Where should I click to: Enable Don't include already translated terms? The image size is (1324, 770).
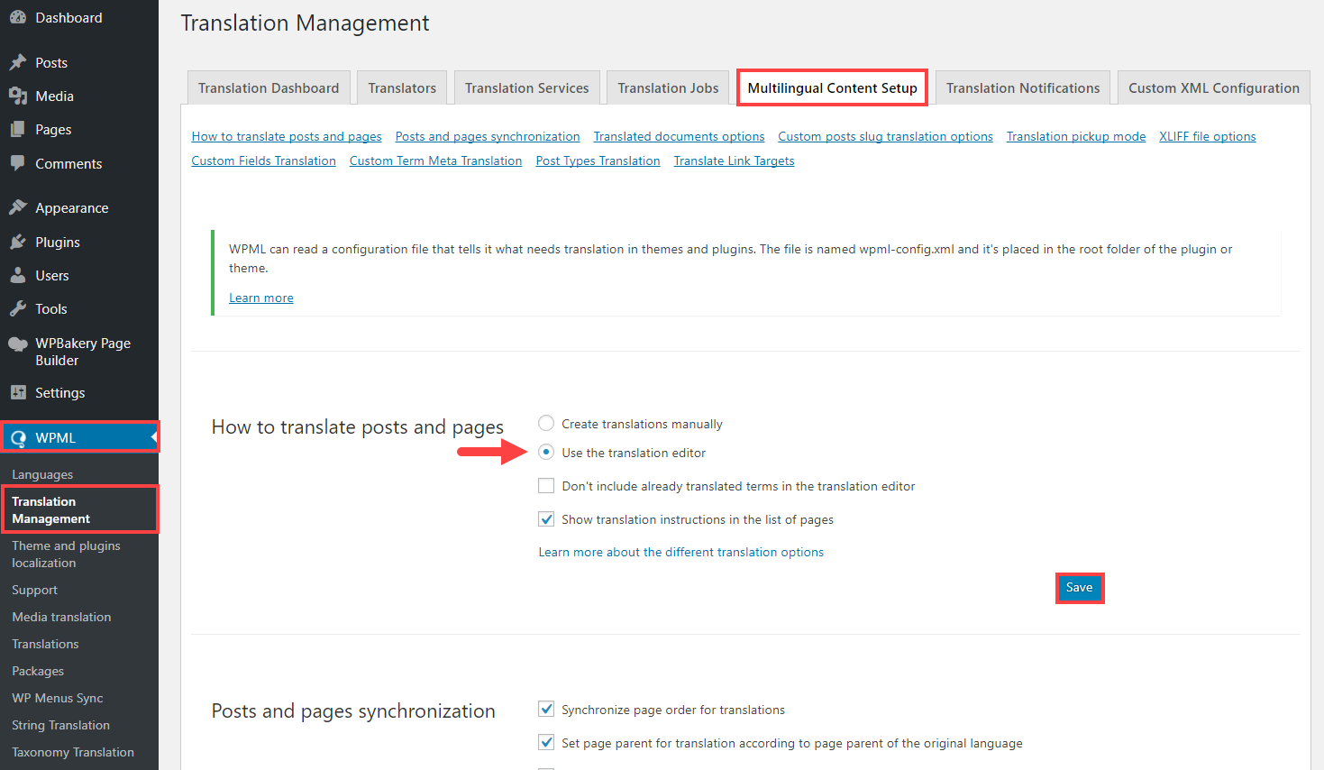pos(546,485)
